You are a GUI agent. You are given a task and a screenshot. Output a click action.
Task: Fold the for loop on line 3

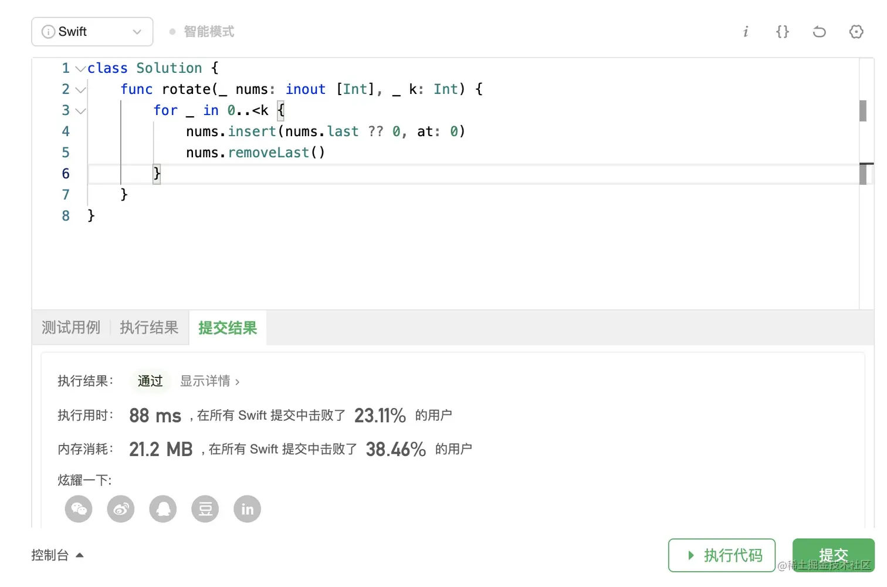click(x=80, y=111)
